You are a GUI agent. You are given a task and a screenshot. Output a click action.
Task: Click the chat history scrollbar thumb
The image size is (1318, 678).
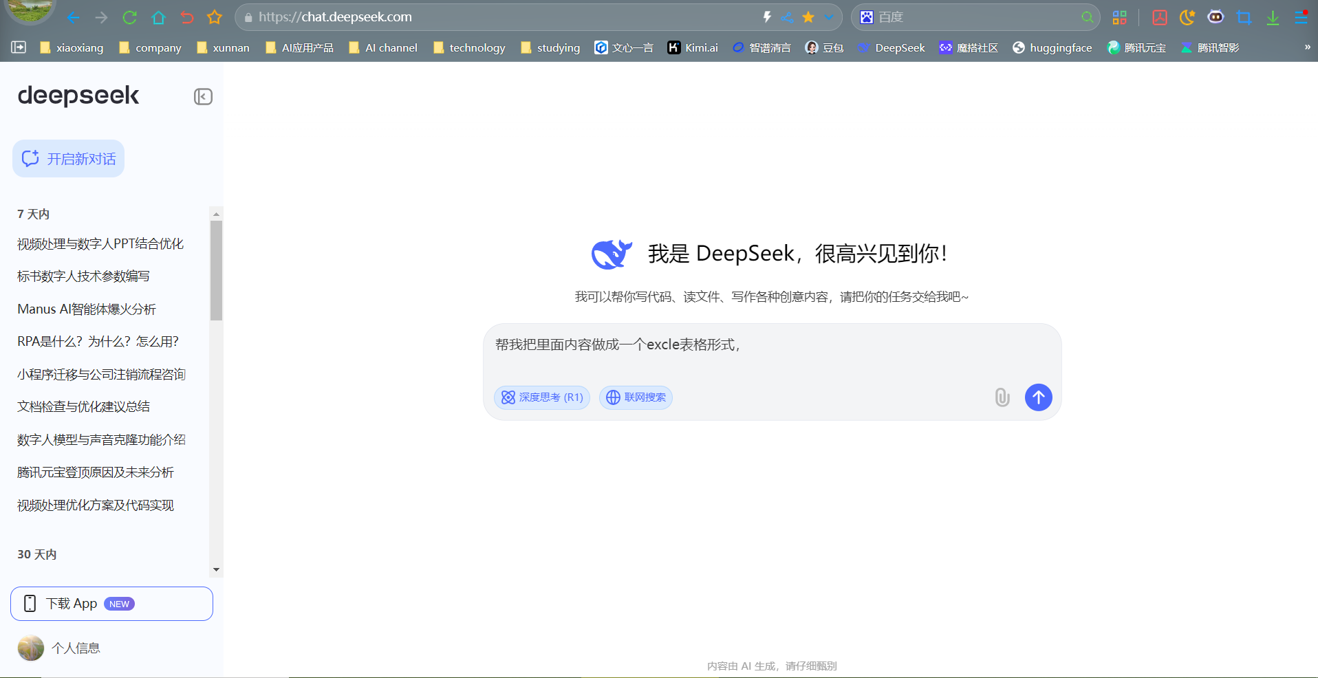pyautogui.click(x=216, y=270)
